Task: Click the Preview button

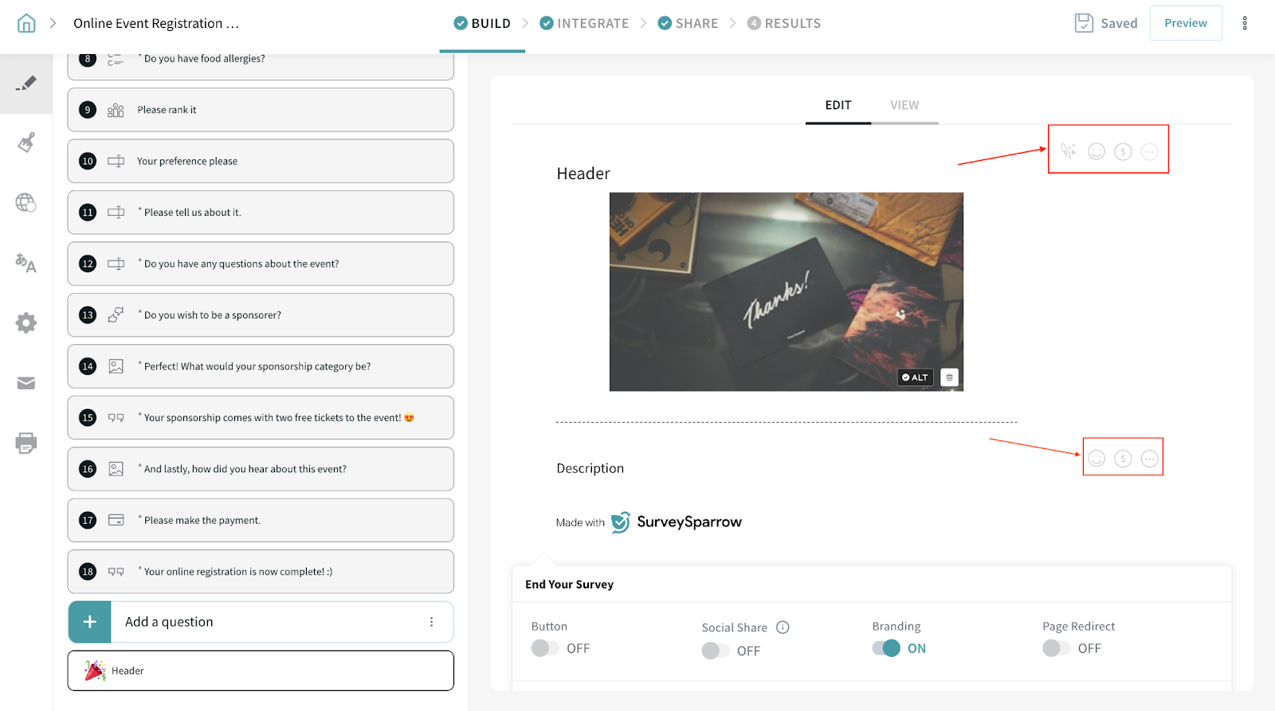Action: (1185, 23)
